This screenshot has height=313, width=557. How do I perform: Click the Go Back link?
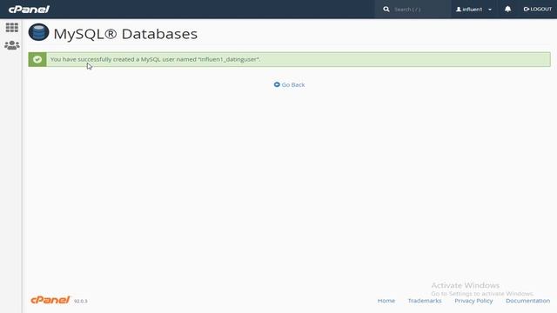coord(289,84)
